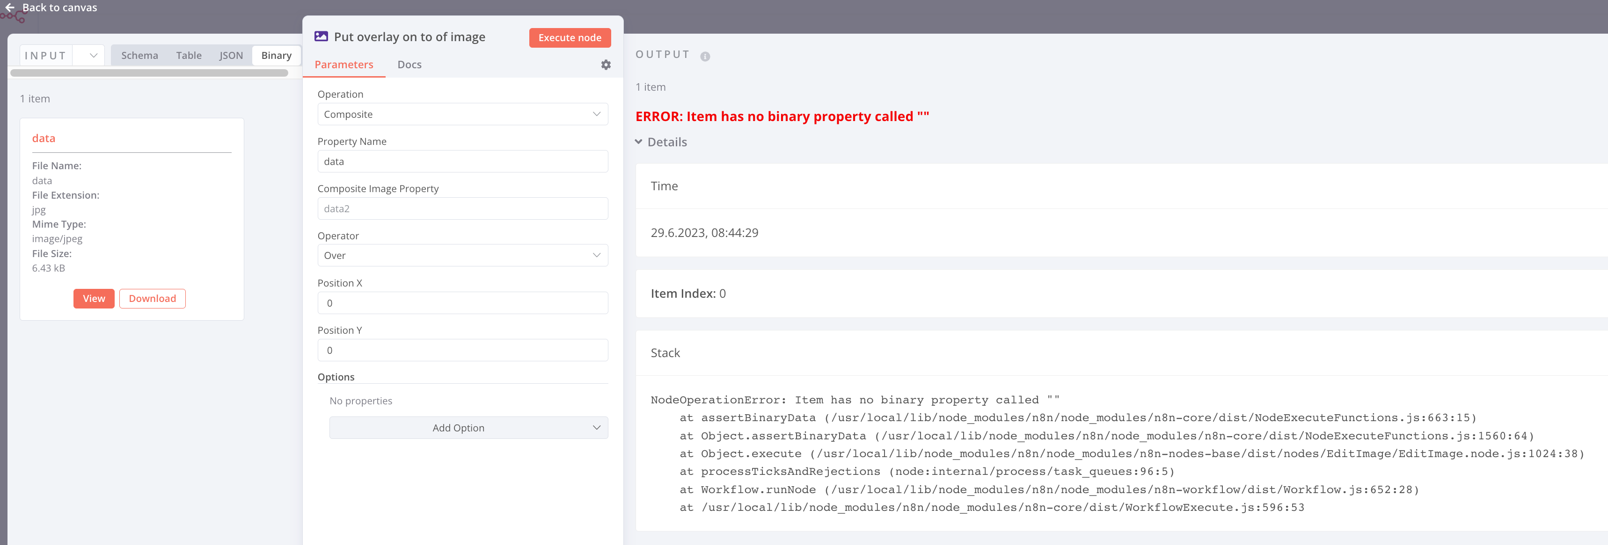Click the Edit Image node icon
1608x545 pixels.
(321, 37)
